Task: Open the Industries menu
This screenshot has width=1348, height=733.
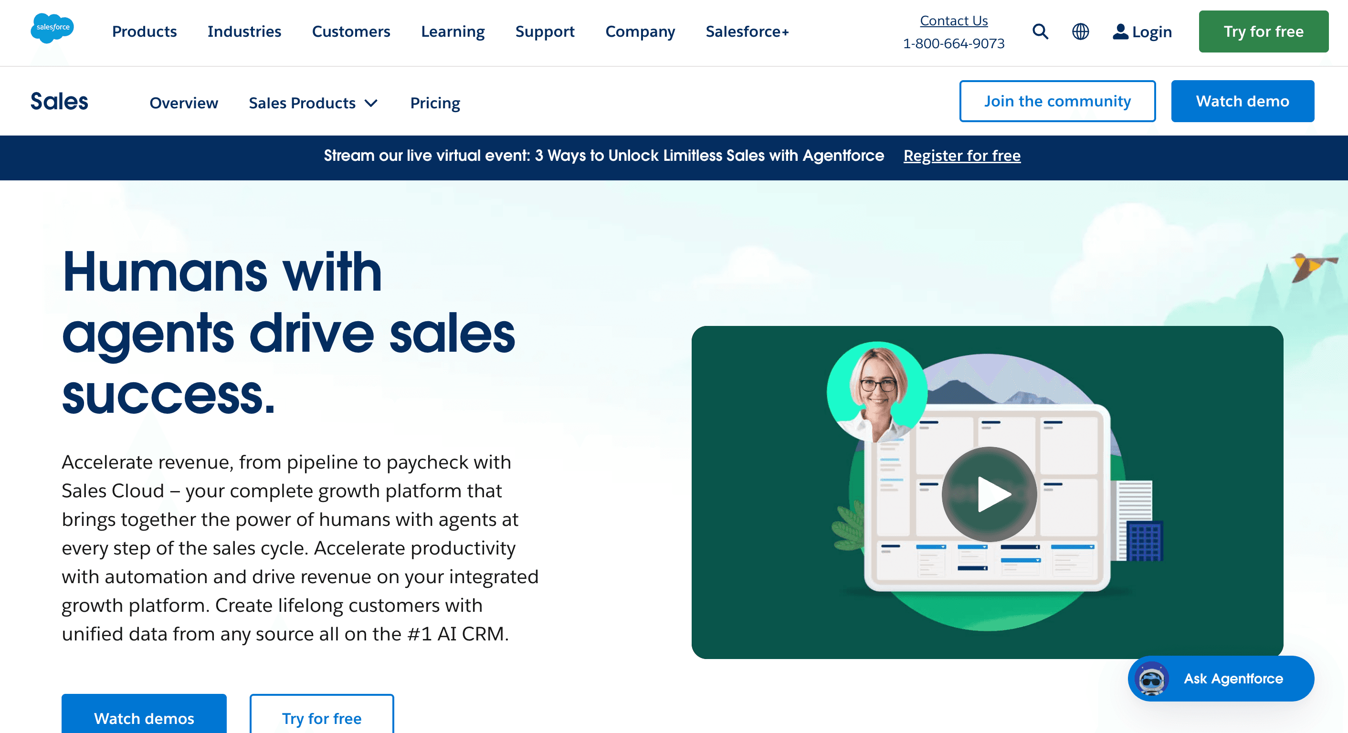Action: pos(244,31)
